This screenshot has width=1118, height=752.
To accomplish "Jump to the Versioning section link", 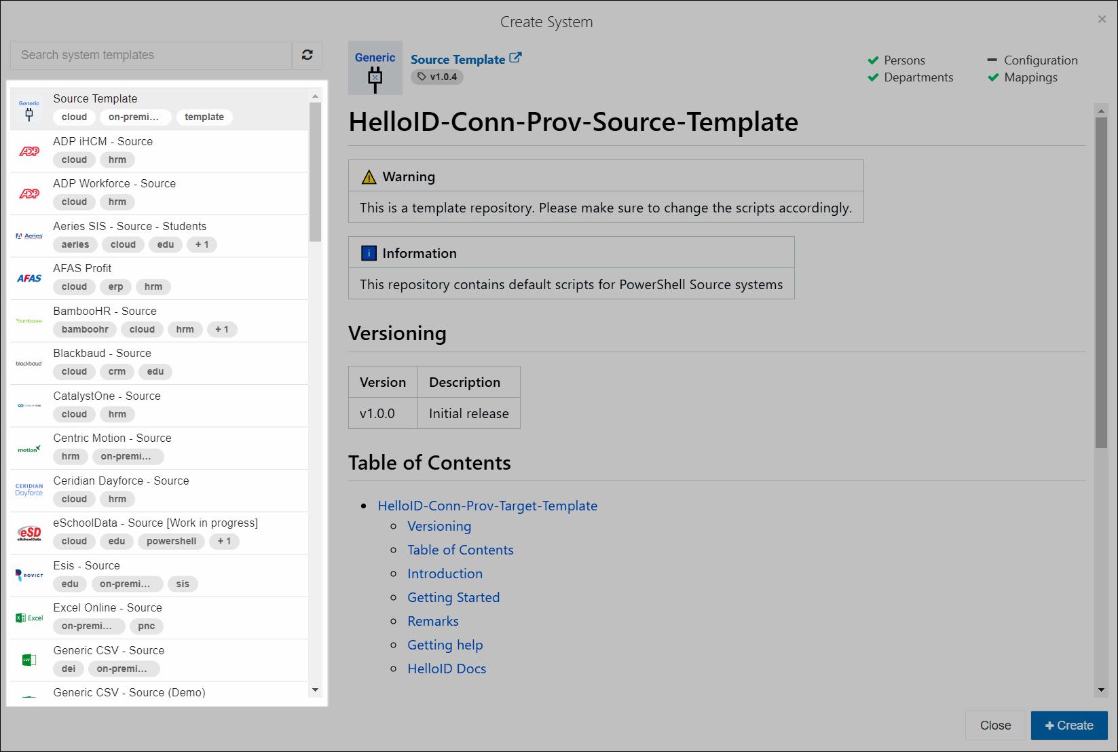I will [439, 526].
